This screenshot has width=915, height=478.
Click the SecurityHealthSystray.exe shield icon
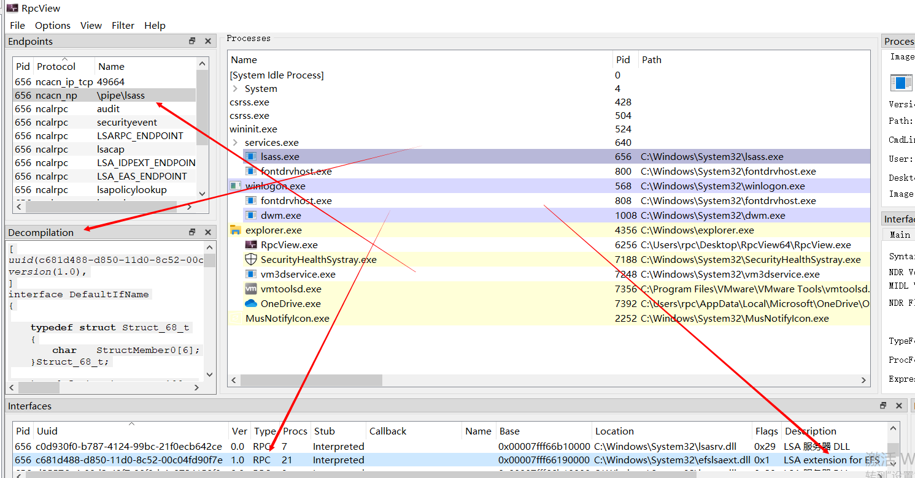click(251, 259)
